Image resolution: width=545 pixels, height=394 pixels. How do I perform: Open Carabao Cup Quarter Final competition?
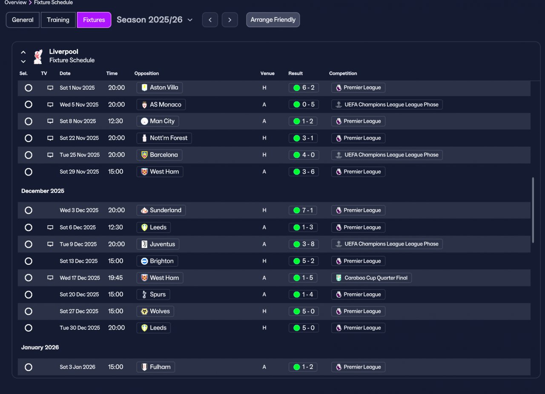click(x=371, y=278)
